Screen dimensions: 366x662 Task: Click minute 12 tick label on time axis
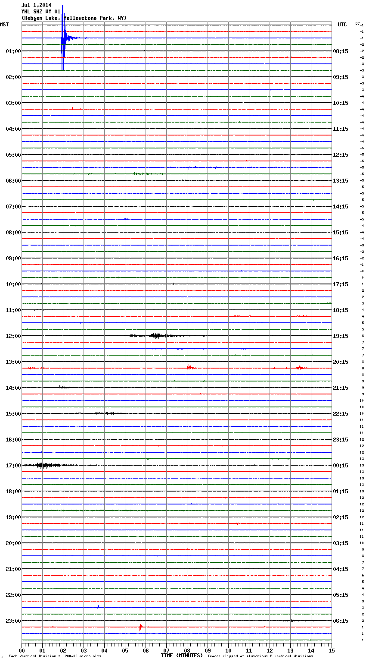[x=270, y=650]
